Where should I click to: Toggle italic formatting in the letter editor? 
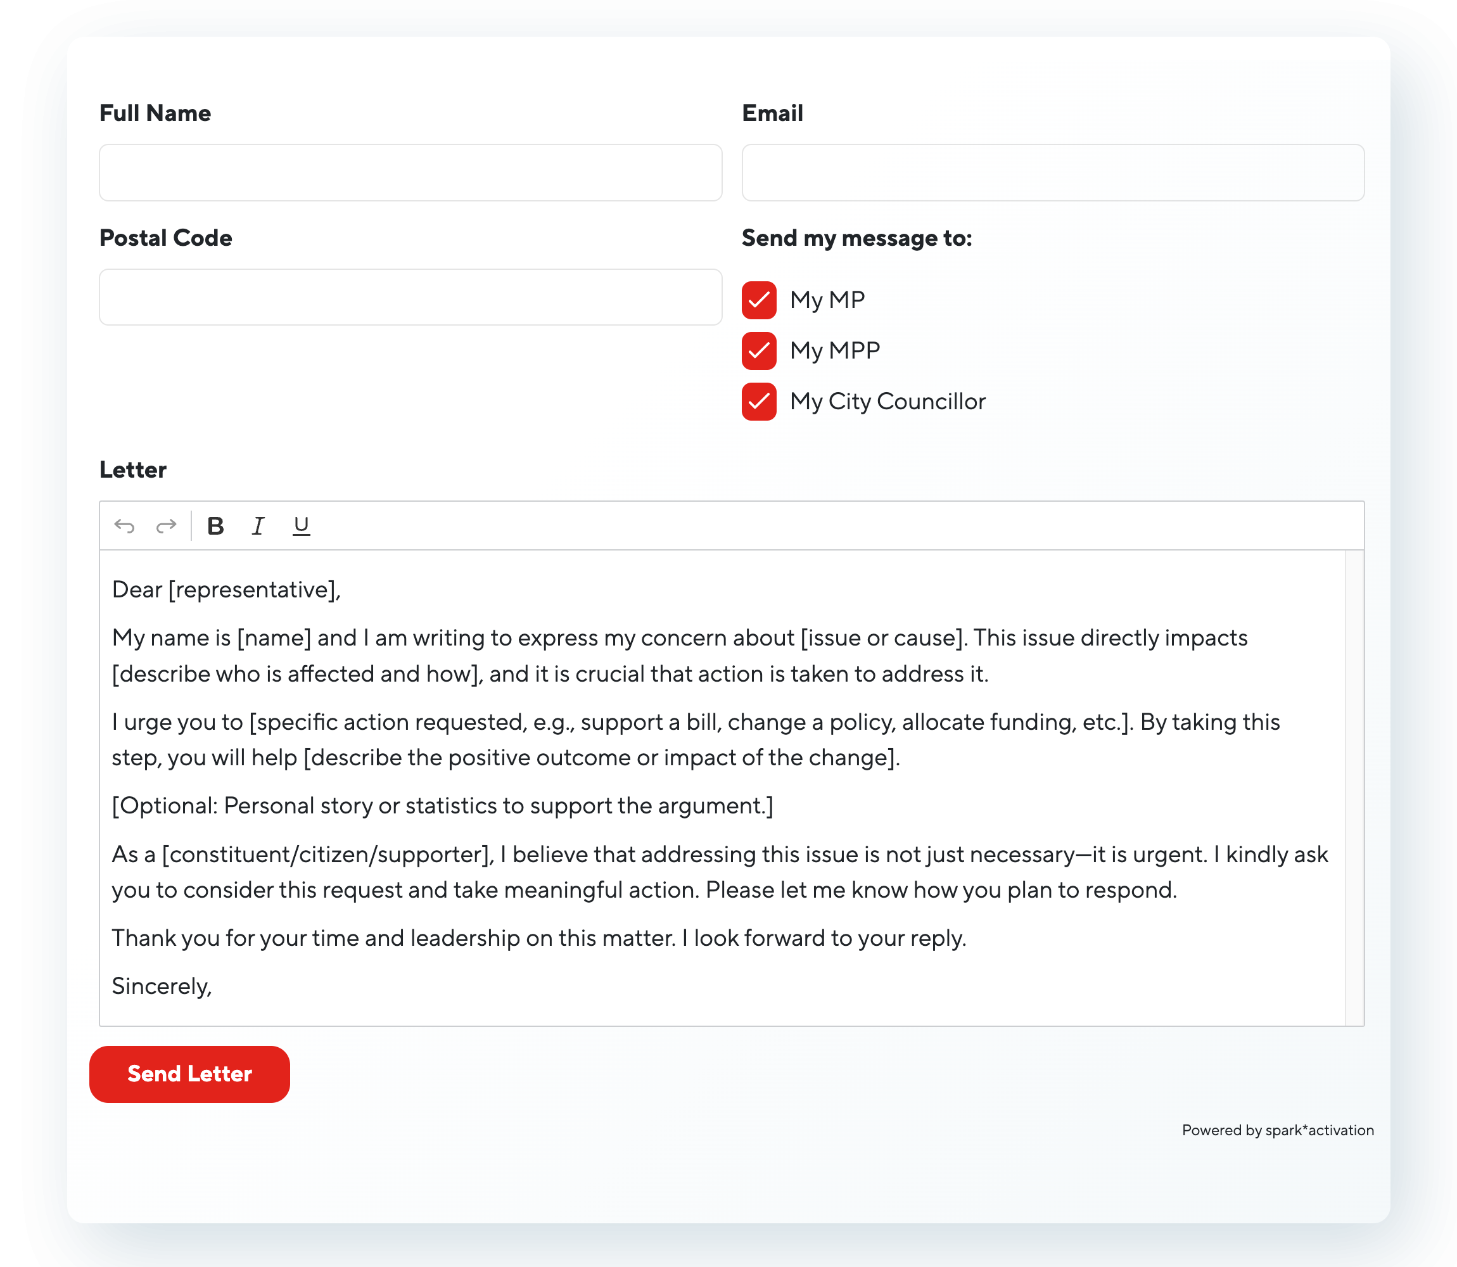point(258,526)
